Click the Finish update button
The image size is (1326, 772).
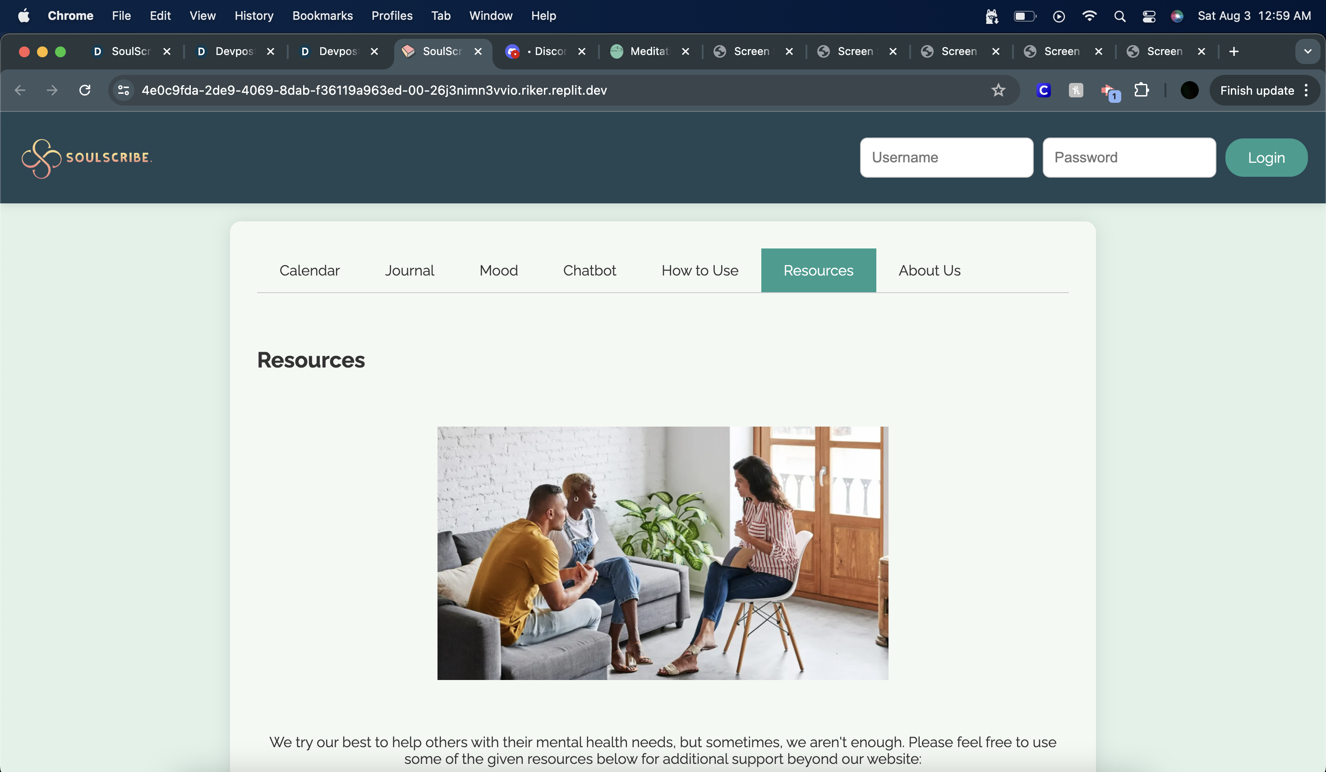[x=1257, y=91]
